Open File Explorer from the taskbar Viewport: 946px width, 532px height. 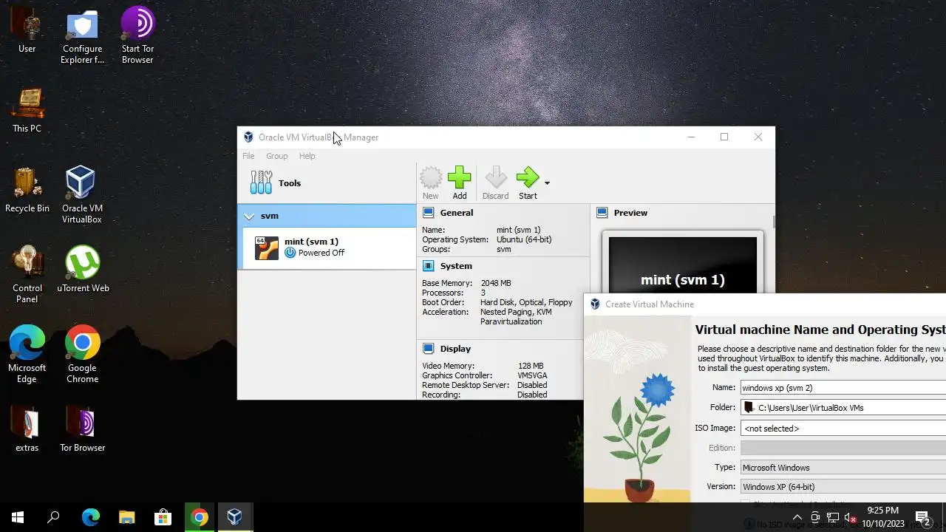126,517
